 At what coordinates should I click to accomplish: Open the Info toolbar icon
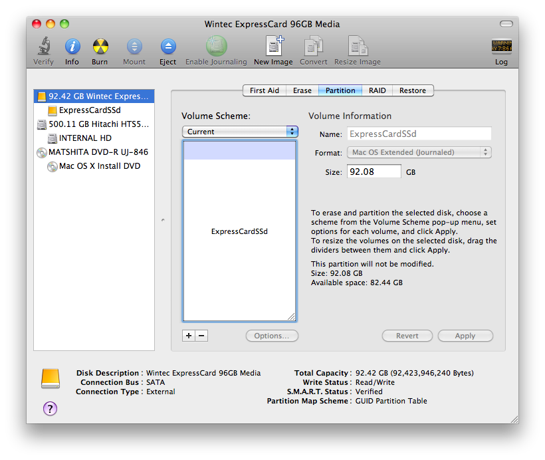coord(72,47)
